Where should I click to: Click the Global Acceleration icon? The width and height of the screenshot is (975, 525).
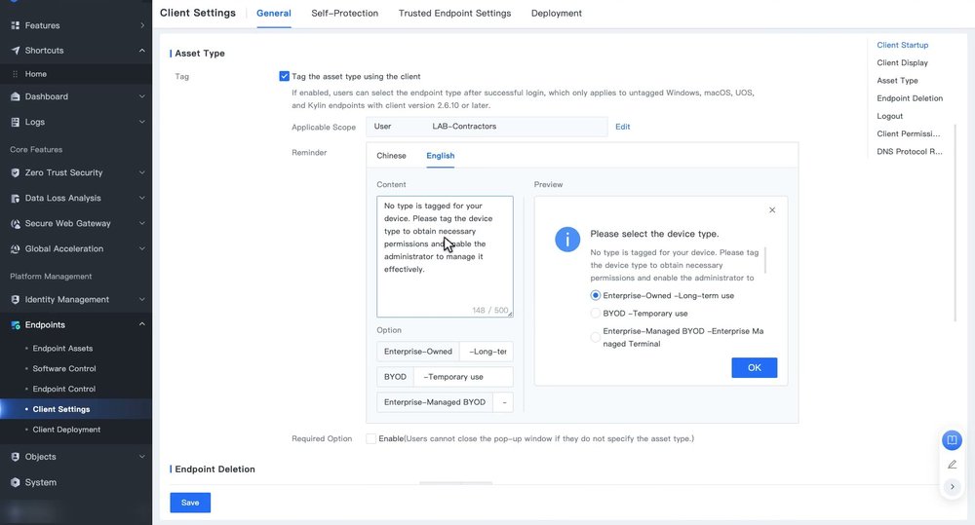click(x=15, y=248)
